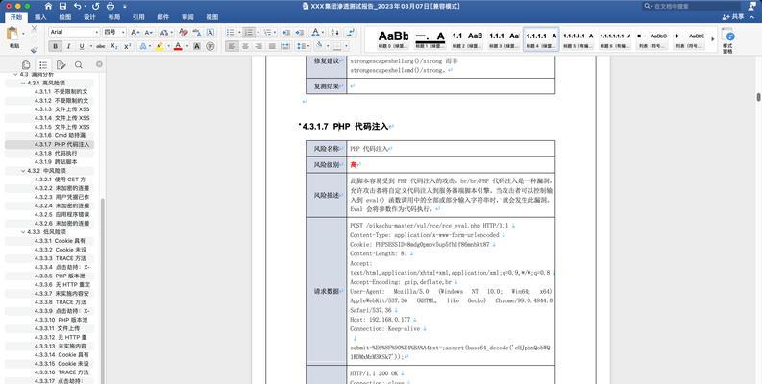Switch sidebar to document map view
The image size is (762, 384).
43,64
